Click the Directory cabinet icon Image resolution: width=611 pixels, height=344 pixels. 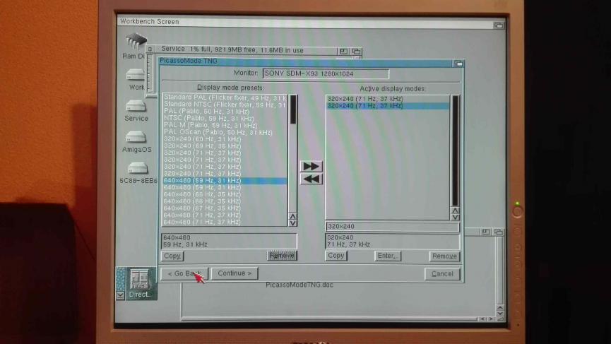138,280
